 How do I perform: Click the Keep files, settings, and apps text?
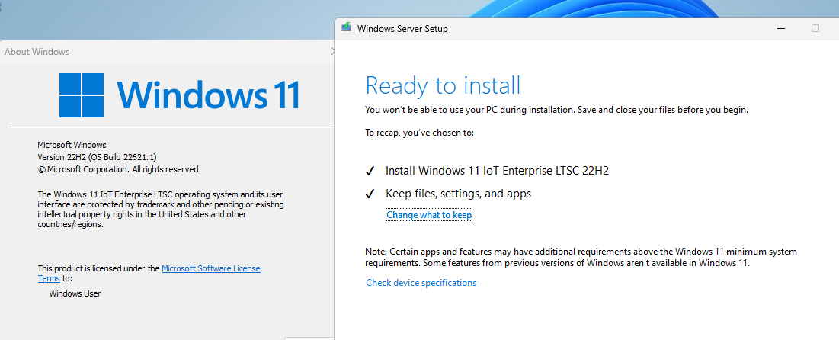coord(459,194)
